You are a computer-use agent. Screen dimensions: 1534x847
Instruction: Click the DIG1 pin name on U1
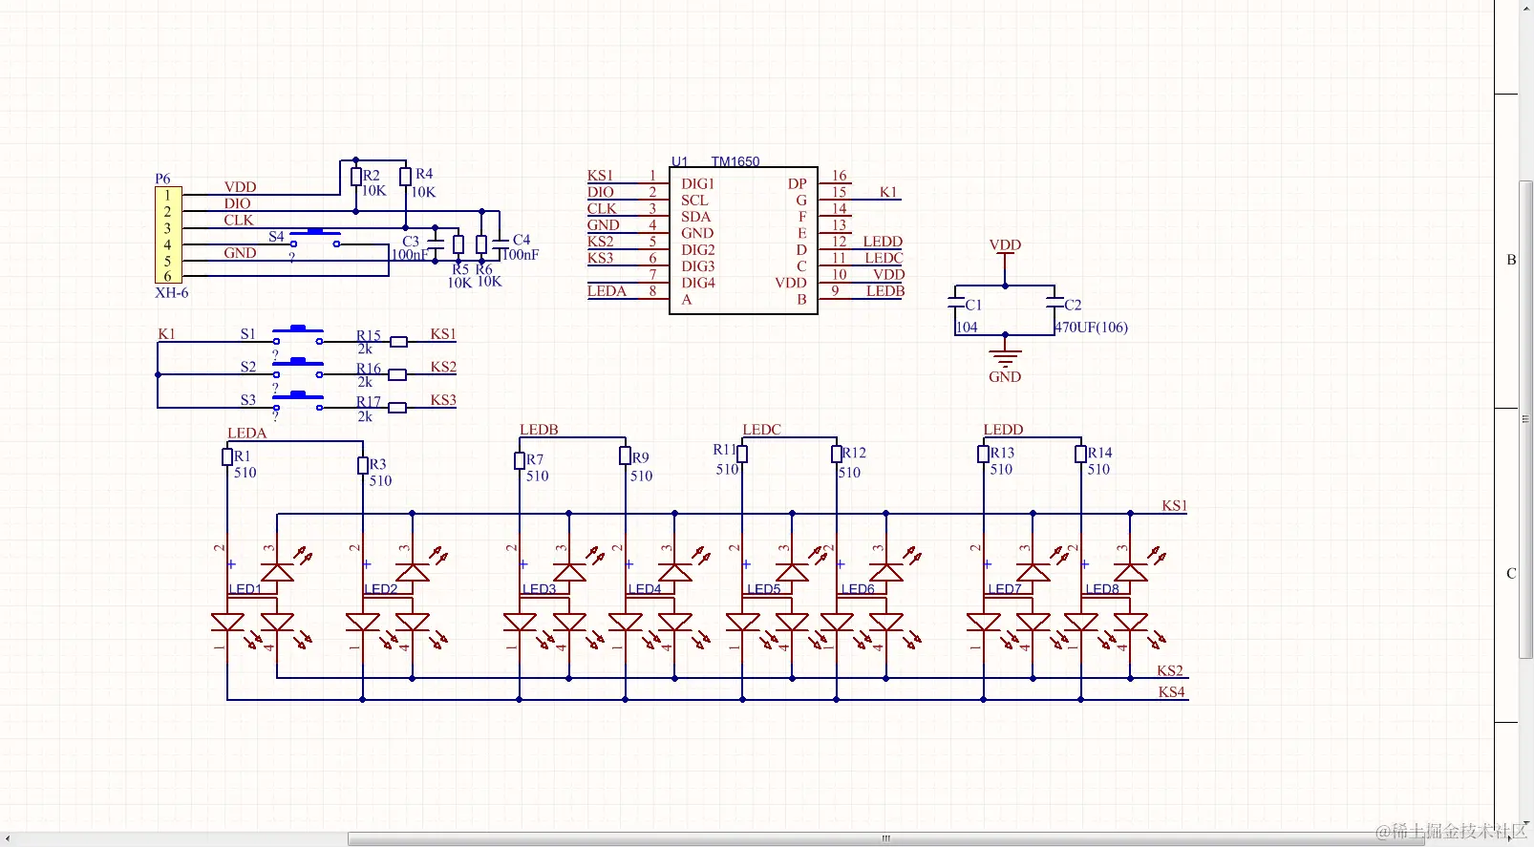[697, 184]
